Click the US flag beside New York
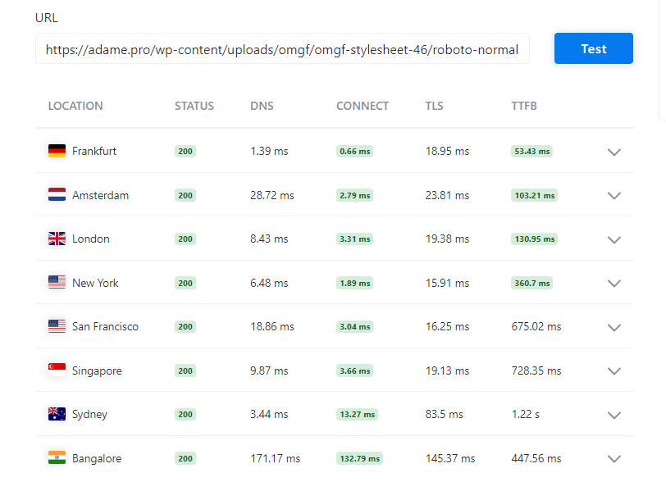 [x=57, y=283]
